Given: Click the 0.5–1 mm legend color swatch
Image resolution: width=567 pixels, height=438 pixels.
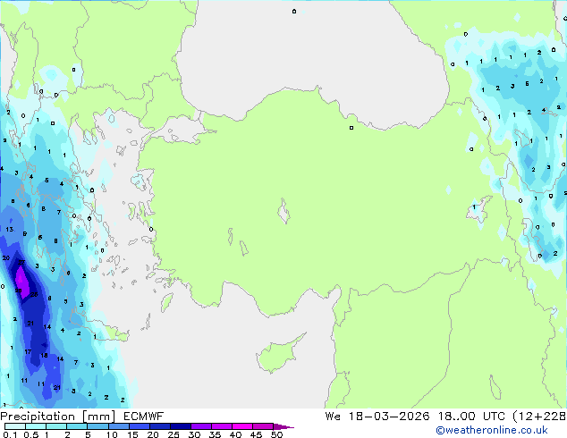Looking at the screenshot, I should [36, 426].
